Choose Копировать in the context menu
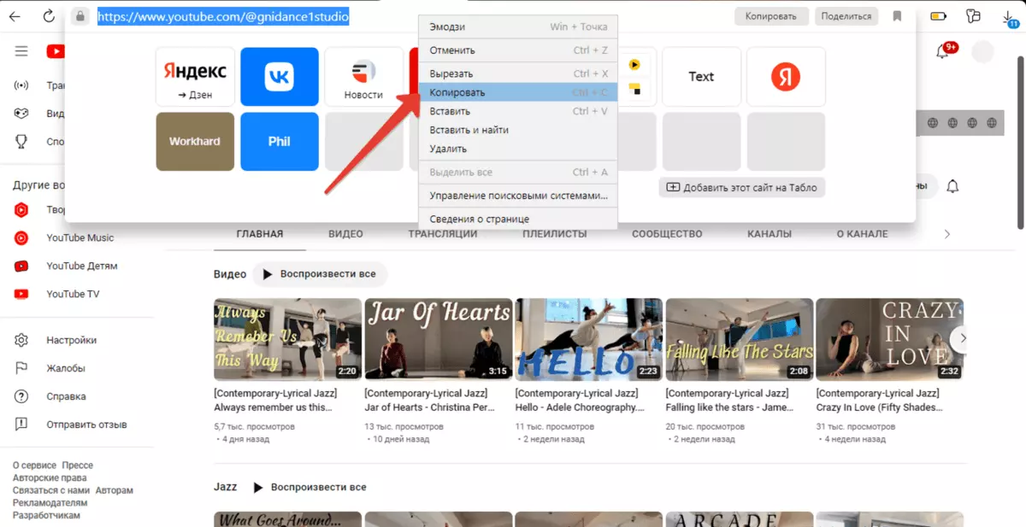The height and width of the screenshot is (527, 1026). [518, 92]
